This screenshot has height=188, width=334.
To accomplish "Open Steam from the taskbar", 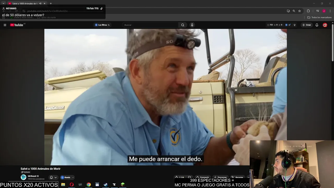I will click(106, 185).
